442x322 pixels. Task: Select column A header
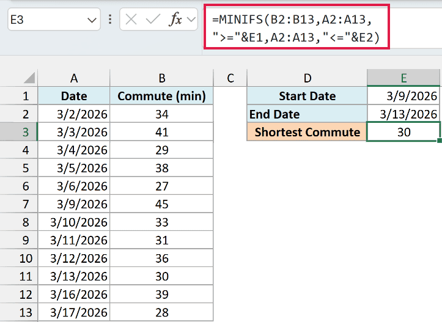point(74,78)
